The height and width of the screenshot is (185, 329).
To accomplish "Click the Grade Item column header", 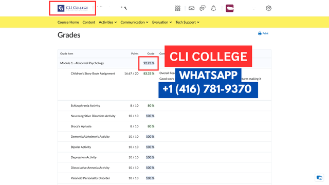I will (x=66, y=53).
